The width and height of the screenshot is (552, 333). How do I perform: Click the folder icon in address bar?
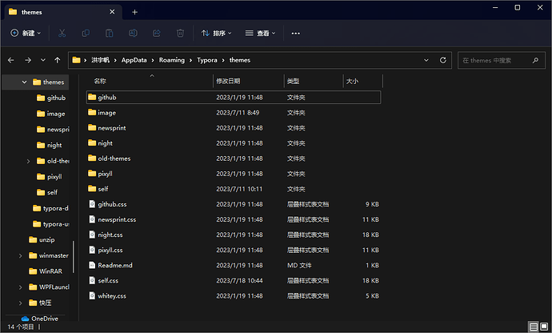pos(76,60)
